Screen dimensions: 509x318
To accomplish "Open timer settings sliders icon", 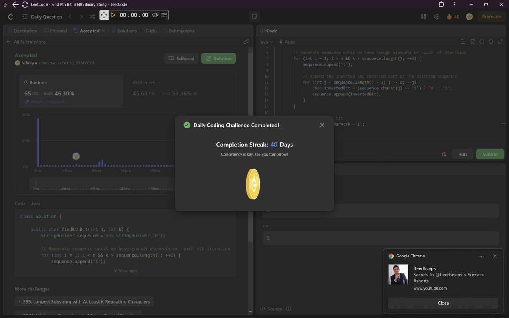I will point(164,15).
